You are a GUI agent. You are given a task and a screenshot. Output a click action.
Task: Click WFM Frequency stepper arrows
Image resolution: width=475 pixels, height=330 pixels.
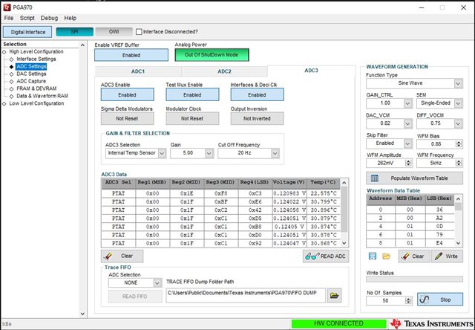(x=459, y=164)
